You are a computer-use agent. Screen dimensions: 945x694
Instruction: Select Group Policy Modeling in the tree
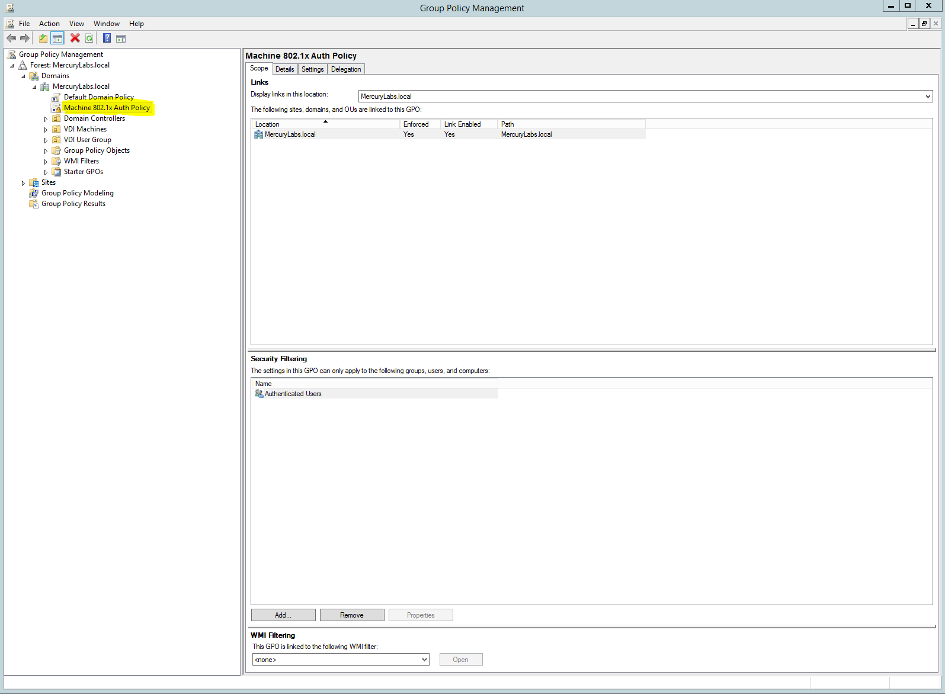click(x=78, y=193)
